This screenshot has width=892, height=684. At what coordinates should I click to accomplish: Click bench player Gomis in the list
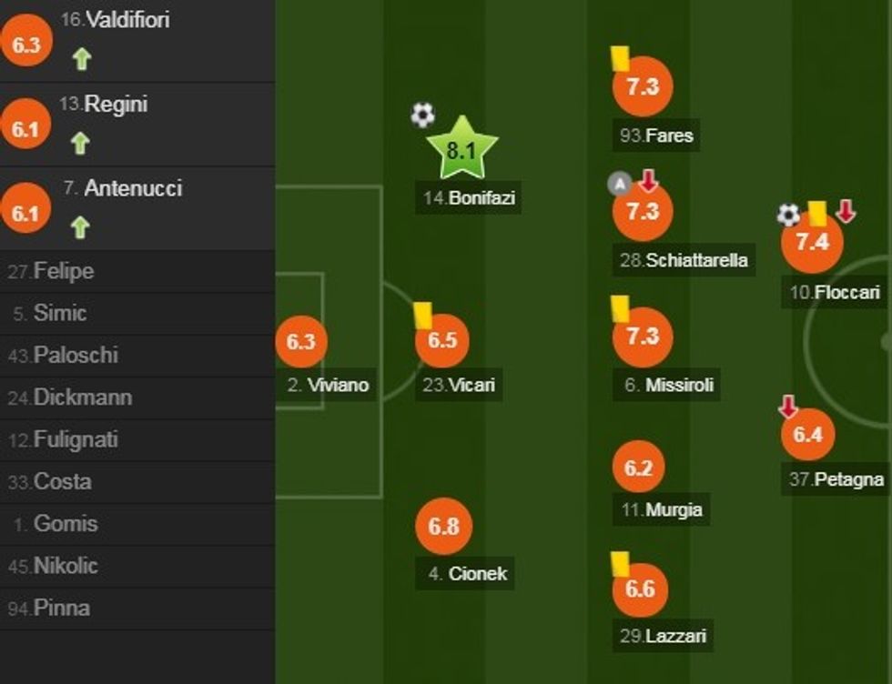pos(66,524)
